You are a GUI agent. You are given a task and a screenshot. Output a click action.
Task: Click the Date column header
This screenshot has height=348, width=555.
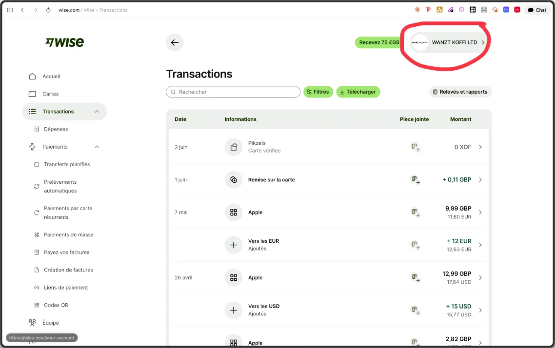click(180, 119)
